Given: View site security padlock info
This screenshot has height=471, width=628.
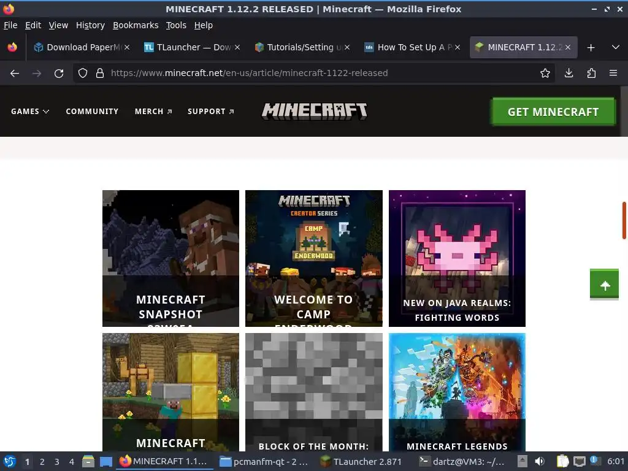Looking at the screenshot, I should click(x=100, y=73).
